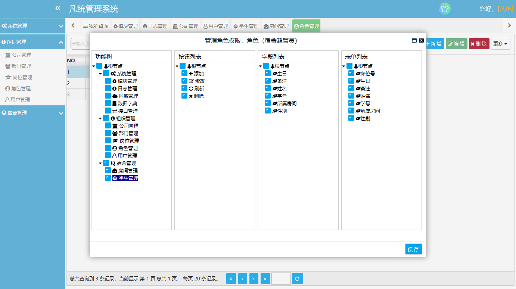This screenshot has height=289, width=516.
Task: Collapse 系统管理 node in function tree
Action: (x=100, y=74)
